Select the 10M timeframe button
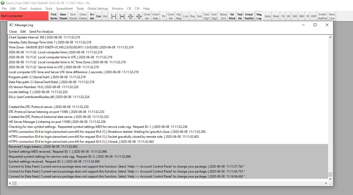The width and height of the screenshot is (353, 195). pyautogui.click(x=295, y=16)
